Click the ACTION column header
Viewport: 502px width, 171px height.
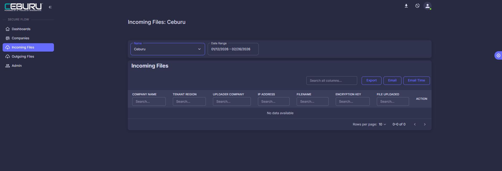(422, 99)
